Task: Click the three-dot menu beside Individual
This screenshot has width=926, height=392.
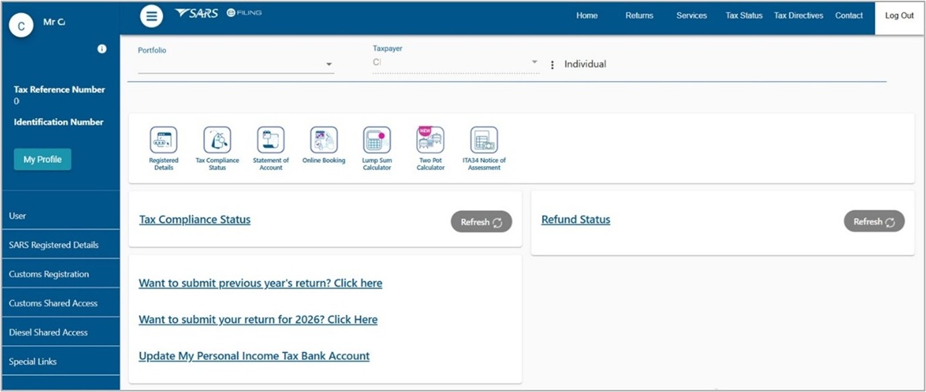Action: point(553,65)
